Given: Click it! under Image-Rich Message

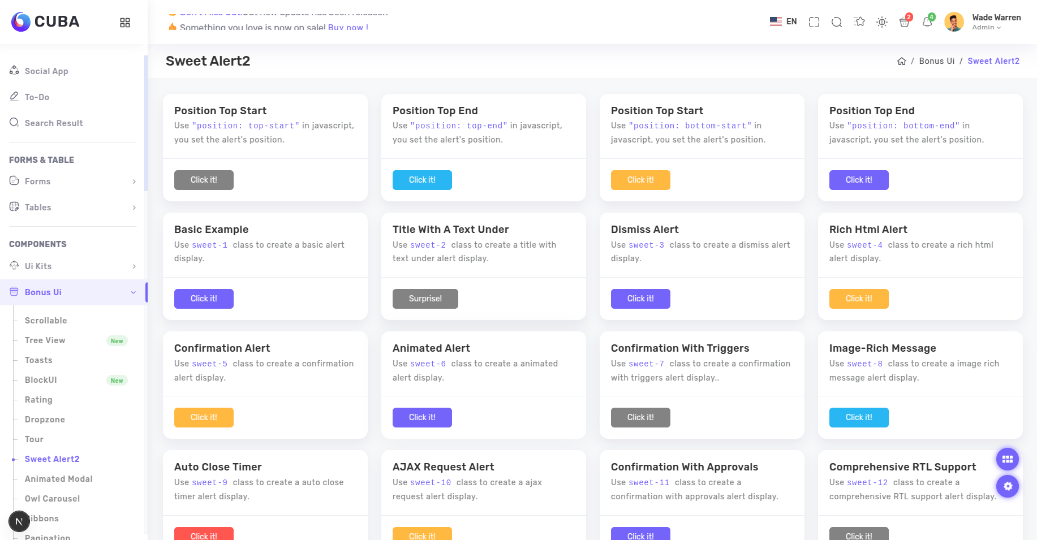Looking at the screenshot, I should (859, 417).
